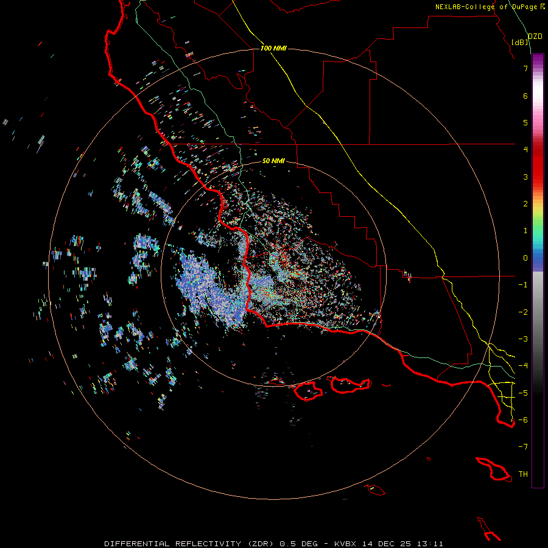Image resolution: width=548 pixels, height=548 pixels.
Task: Click the color scale value "4"
Action: coord(525,150)
